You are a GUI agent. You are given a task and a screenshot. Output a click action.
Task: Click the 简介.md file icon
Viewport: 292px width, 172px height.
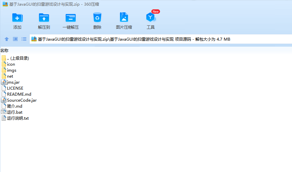click(x=4, y=106)
